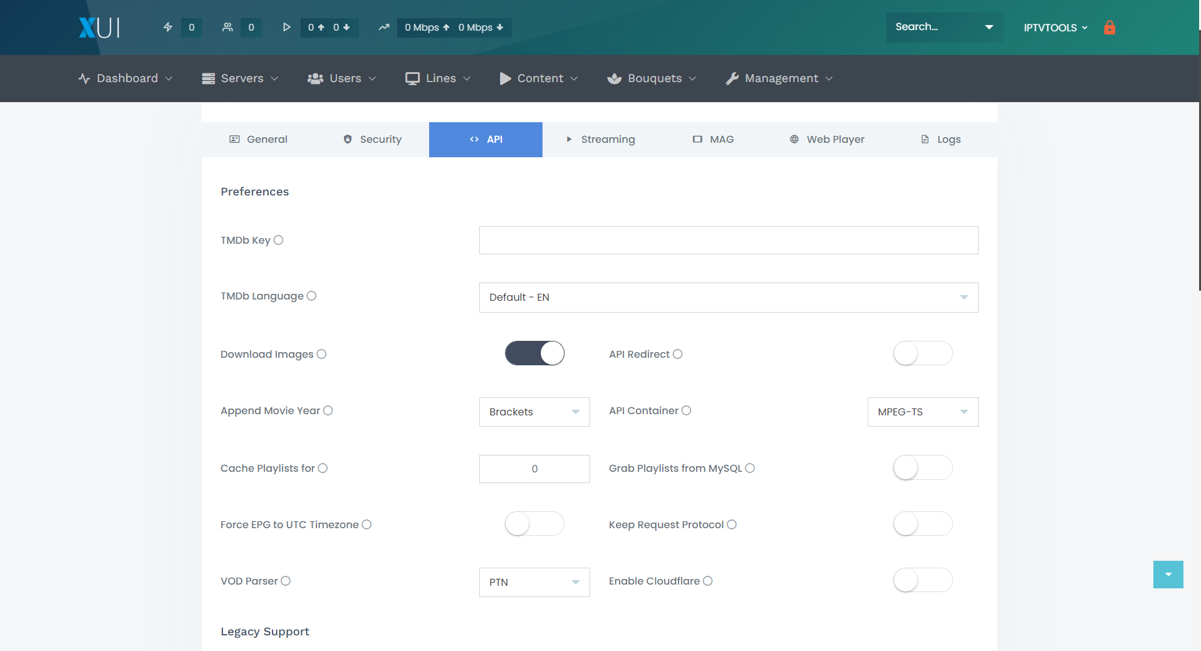Click the Users group icon

(x=315, y=78)
